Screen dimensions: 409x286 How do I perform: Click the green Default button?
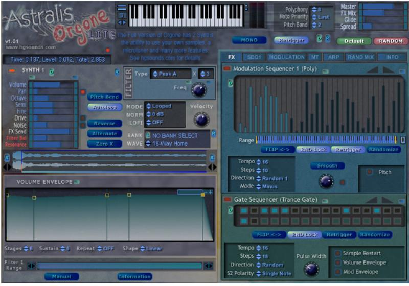point(354,41)
